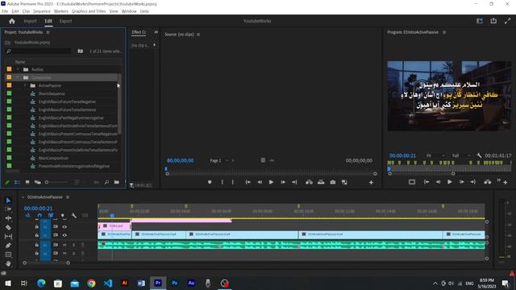Switch to the Import tab

[31, 21]
